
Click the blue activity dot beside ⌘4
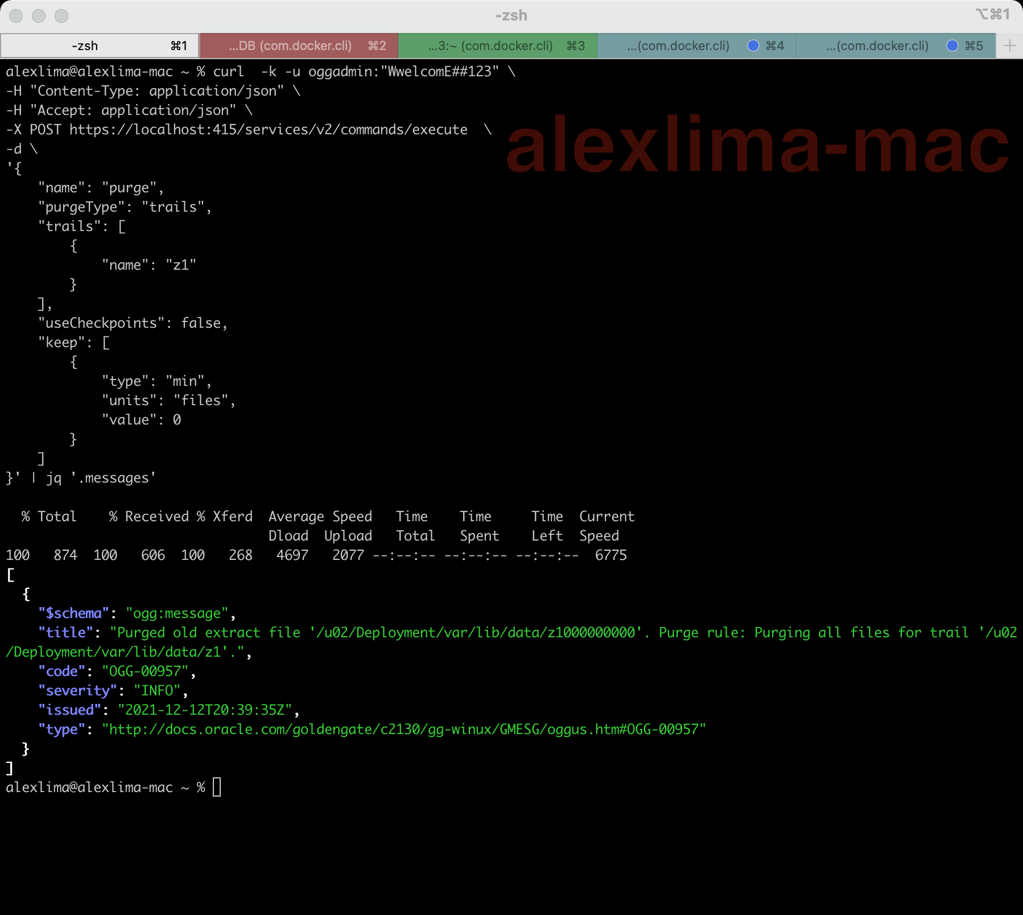(753, 46)
